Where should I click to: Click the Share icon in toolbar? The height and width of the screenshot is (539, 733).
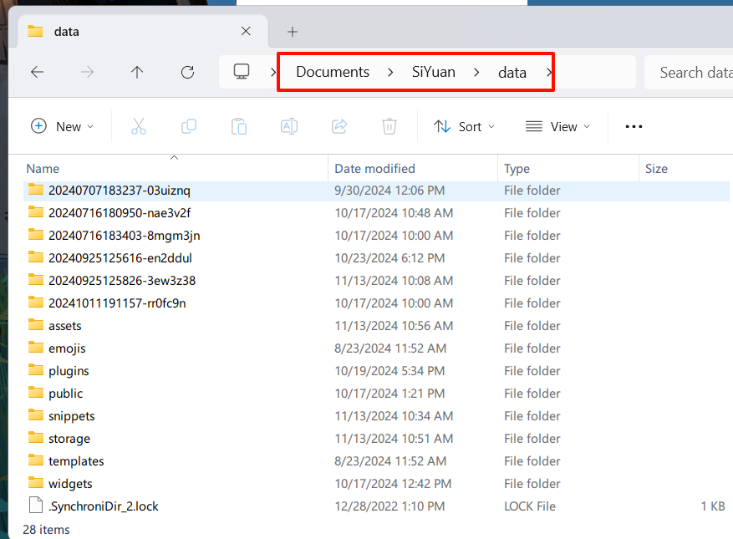(x=339, y=126)
